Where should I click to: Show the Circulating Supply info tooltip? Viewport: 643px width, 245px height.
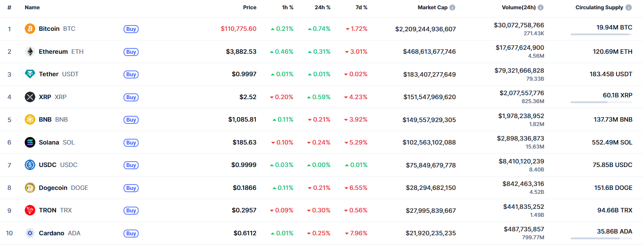(628, 7)
